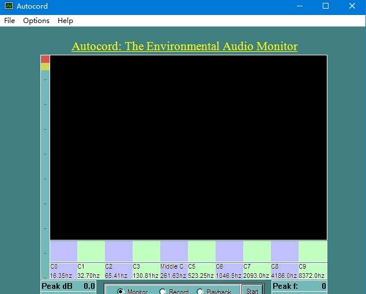Image resolution: width=366 pixels, height=294 pixels.
Task: Click the C1 32.70hz band label
Action: [91, 271]
